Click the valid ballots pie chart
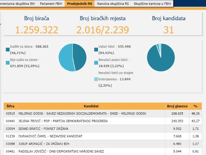Image resolution: width=206 pixels, height=155 pixels. (x=161, y=57)
